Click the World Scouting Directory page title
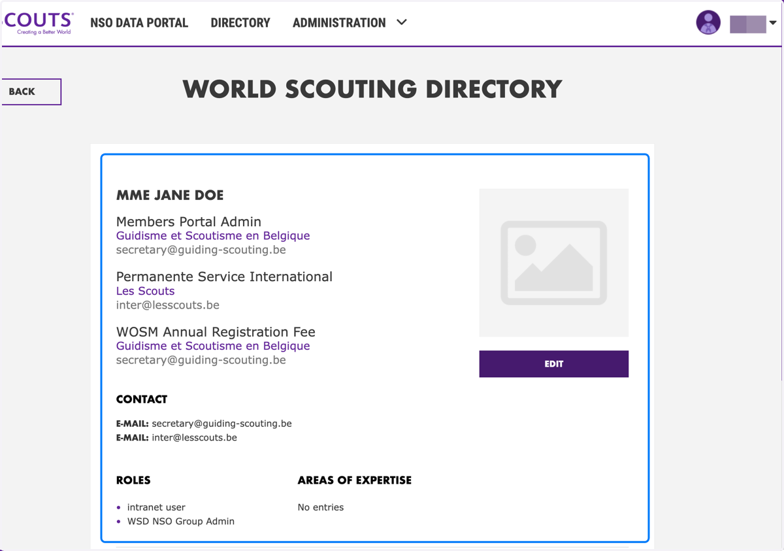 (x=372, y=89)
